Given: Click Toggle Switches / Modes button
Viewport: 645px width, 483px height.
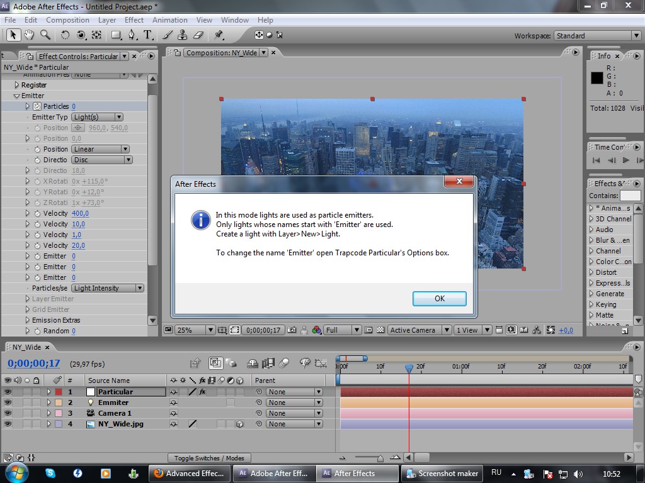Looking at the screenshot, I should (209, 458).
